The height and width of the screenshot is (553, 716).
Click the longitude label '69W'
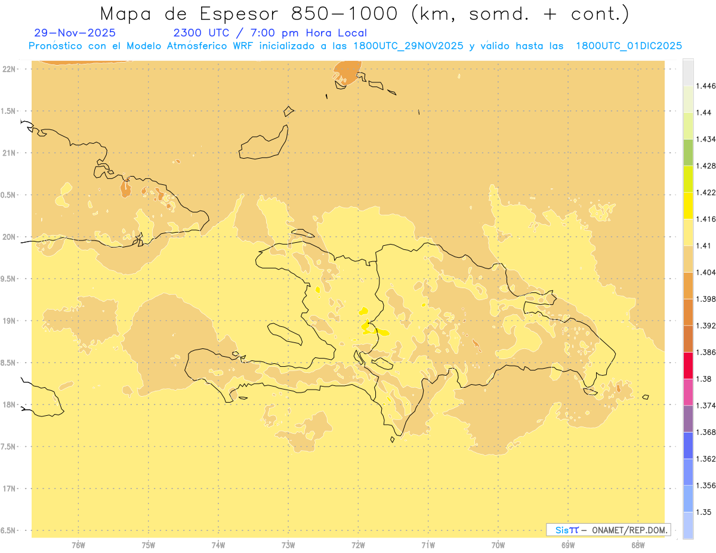pyautogui.click(x=568, y=545)
